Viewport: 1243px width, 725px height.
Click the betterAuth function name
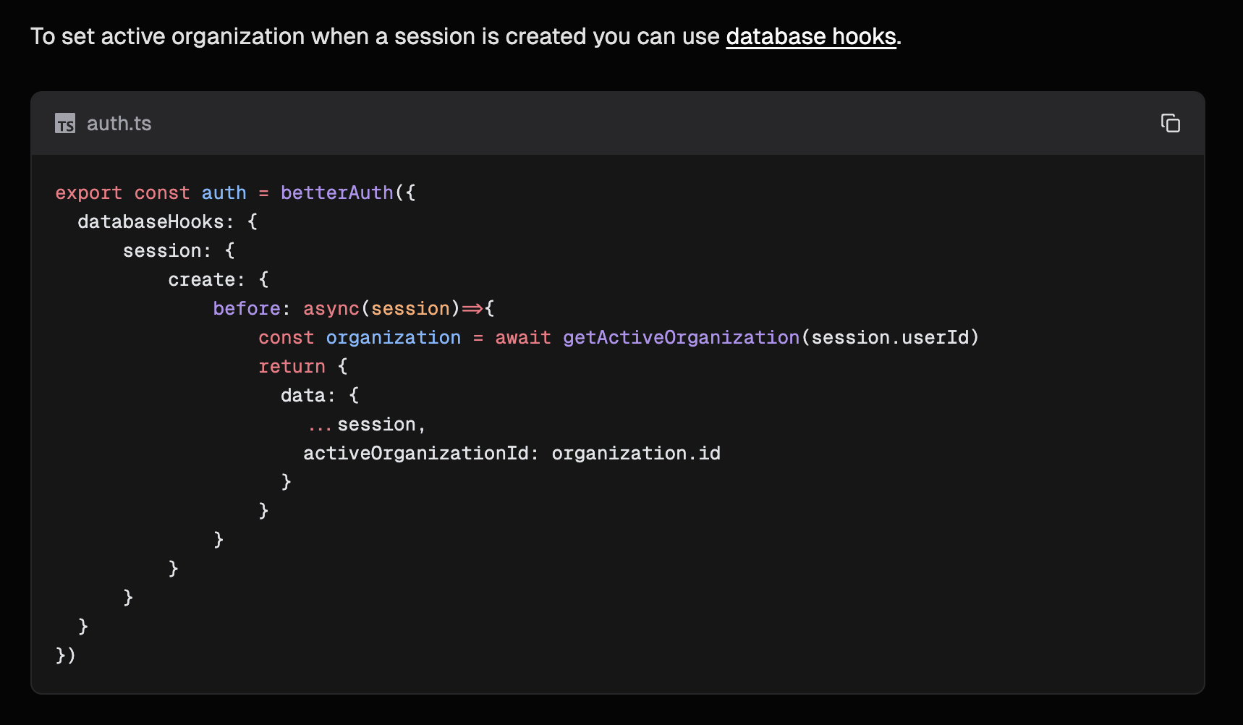pyautogui.click(x=336, y=193)
